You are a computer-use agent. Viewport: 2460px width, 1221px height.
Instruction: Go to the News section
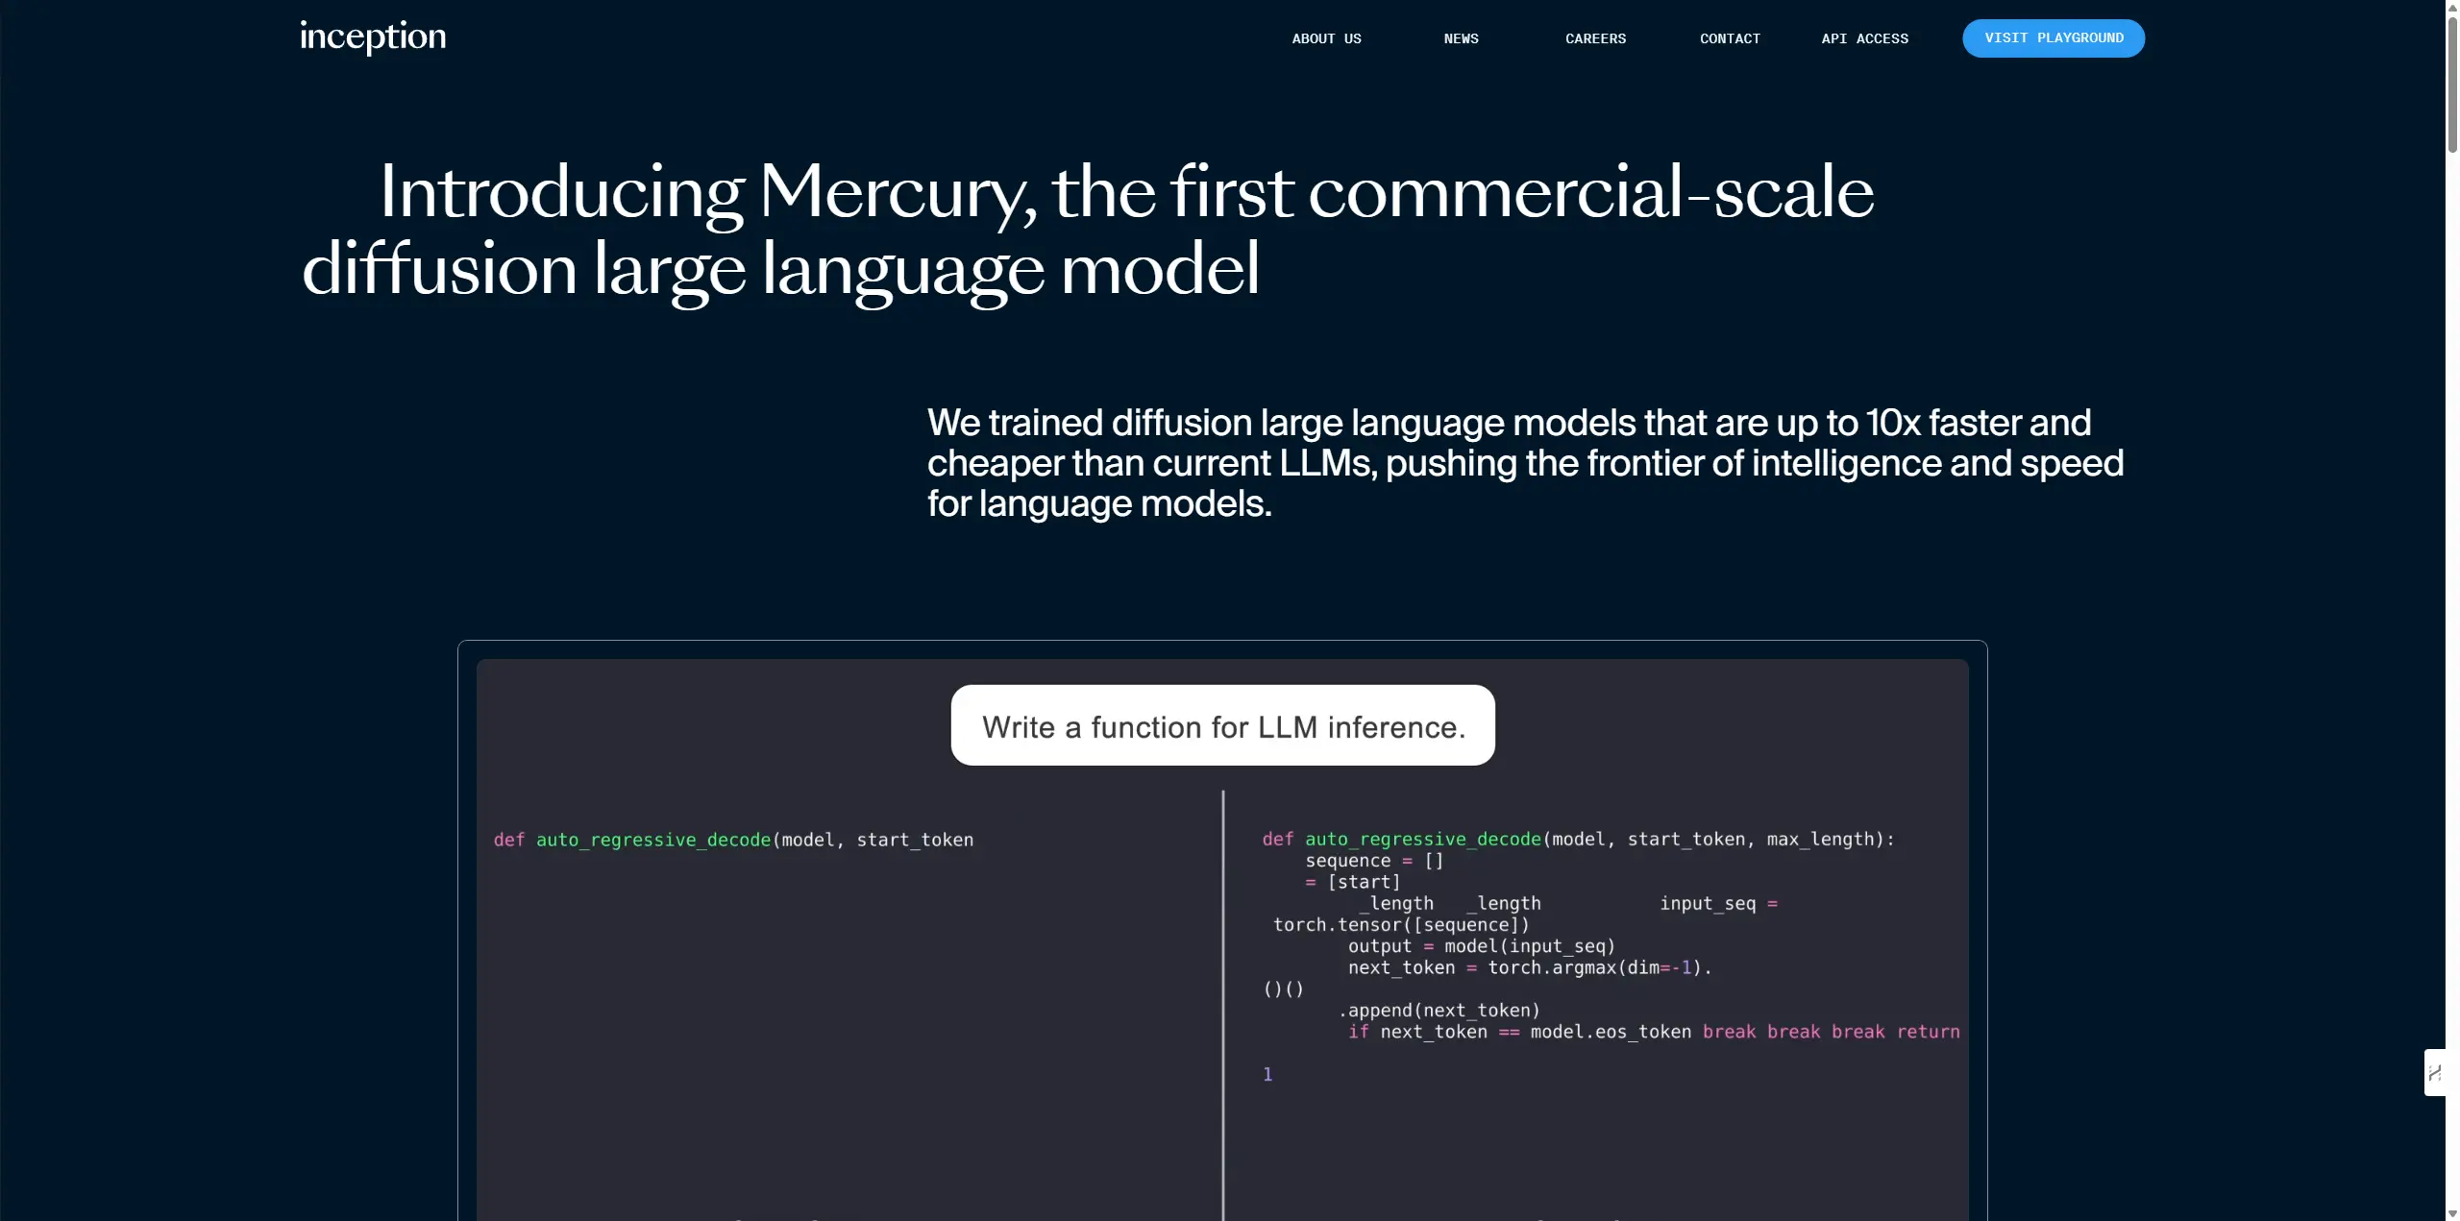(1461, 38)
